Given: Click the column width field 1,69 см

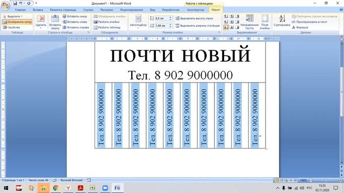Looking at the screenshot, I should 162,26.
